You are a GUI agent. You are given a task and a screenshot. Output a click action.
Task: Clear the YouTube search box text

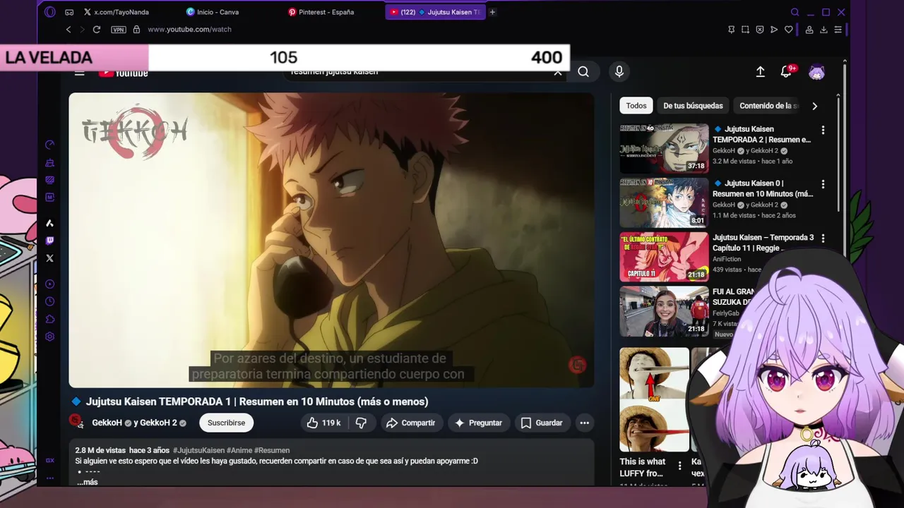point(557,73)
